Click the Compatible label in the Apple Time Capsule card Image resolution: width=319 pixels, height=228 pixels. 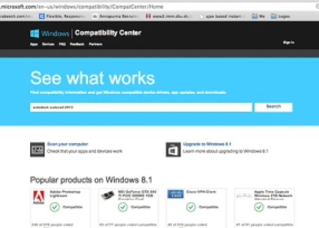(277, 207)
